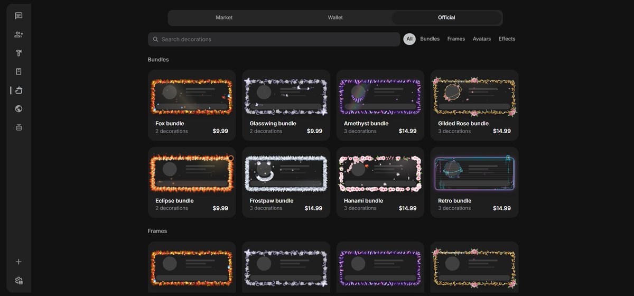Click the Eclipse bundle title
Viewport: 634px width, 296px height.
pyautogui.click(x=174, y=201)
